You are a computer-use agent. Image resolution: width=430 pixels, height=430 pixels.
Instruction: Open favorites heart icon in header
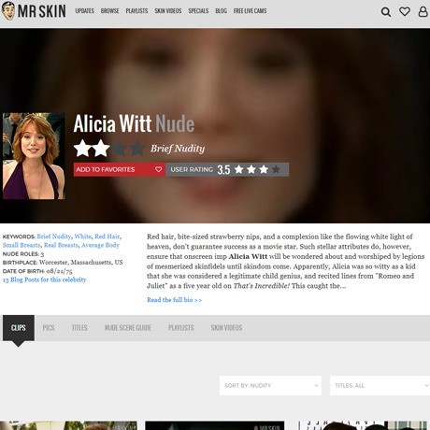[405, 11]
